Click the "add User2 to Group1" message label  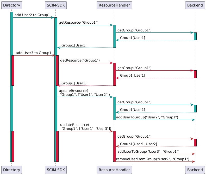pyautogui.click(x=32, y=15)
